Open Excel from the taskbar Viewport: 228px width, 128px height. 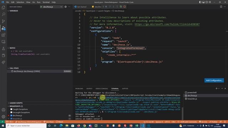[x=137, y=126]
